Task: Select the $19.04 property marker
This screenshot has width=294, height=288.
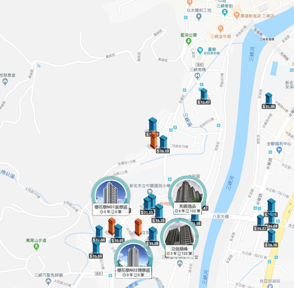Action: [271, 221]
